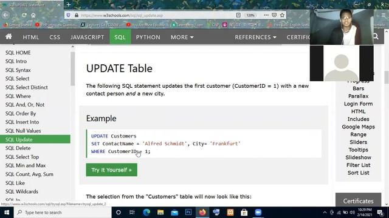389x218 pixels.
Task: Open the Windows Start menu
Action: coord(7,213)
